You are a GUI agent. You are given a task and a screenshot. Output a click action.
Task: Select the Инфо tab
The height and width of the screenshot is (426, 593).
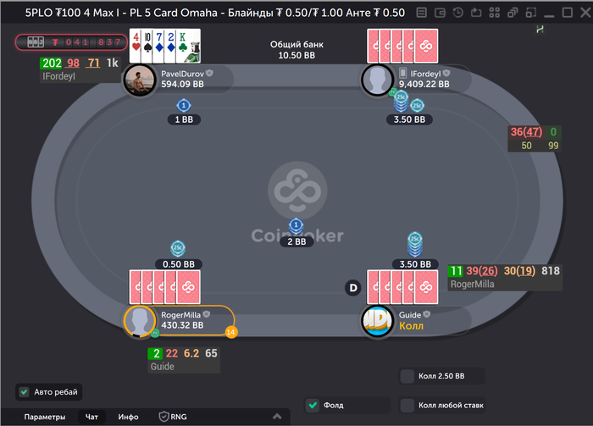[128, 417]
